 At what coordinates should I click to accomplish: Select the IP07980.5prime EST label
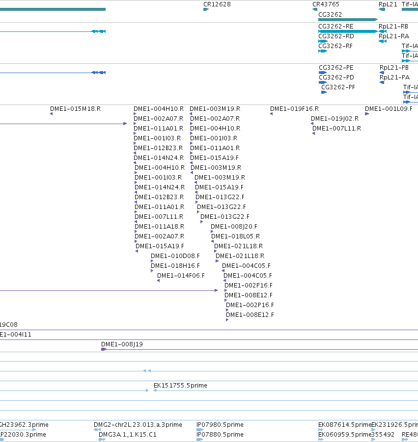click(220, 425)
